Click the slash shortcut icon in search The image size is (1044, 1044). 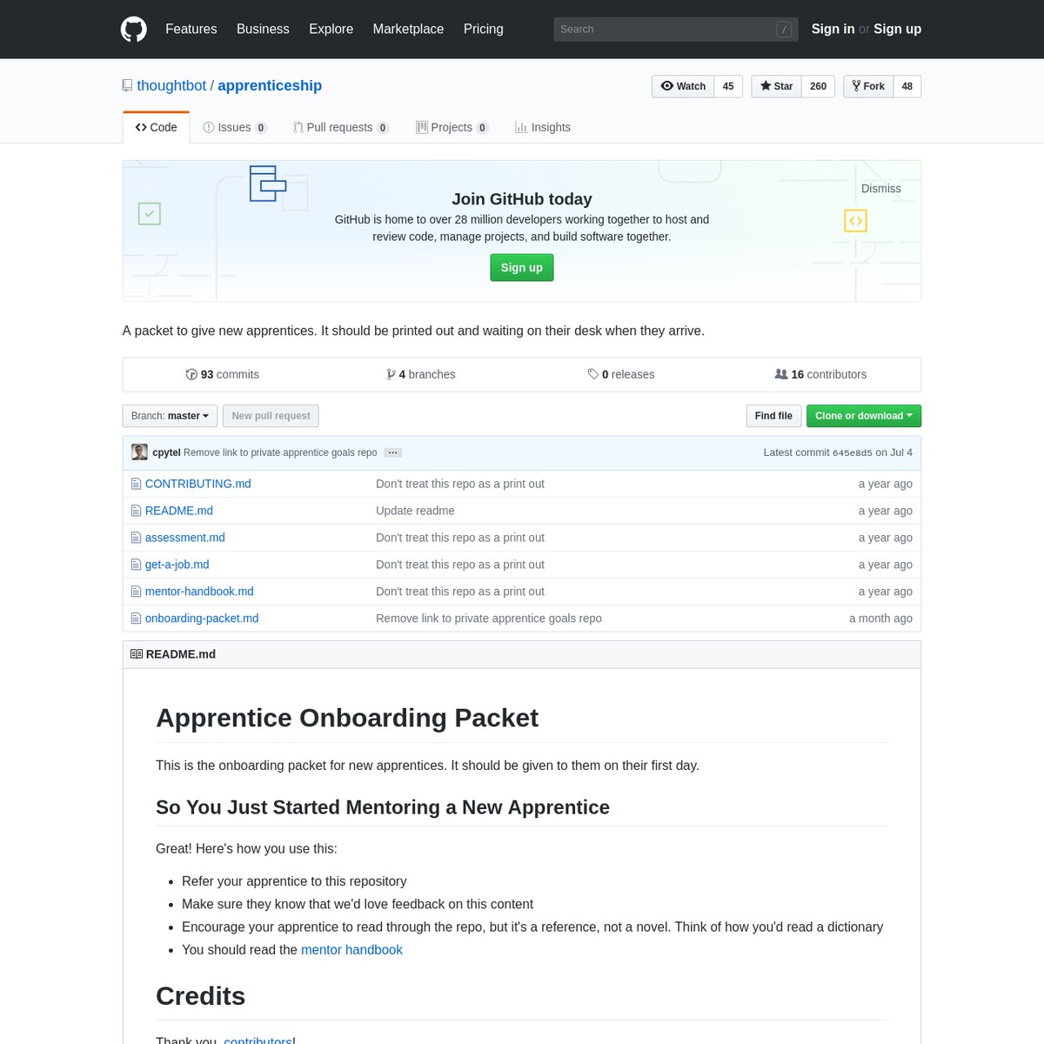tap(784, 30)
